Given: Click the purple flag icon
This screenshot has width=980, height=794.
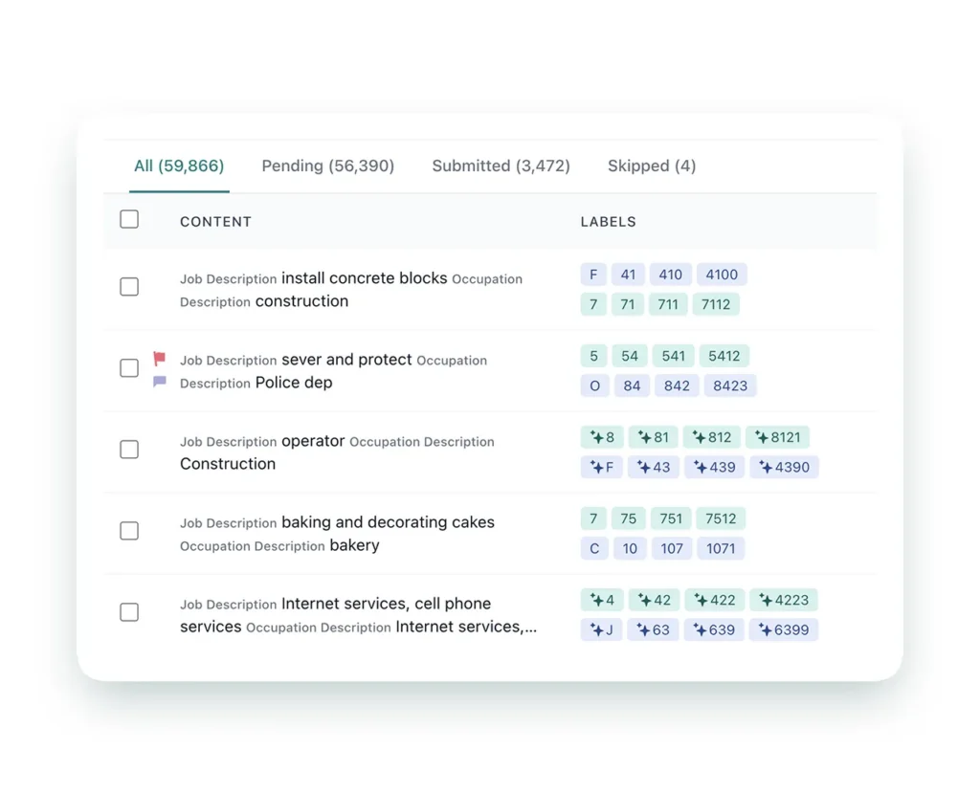Looking at the screenshot, I should [x=159, y=382].
